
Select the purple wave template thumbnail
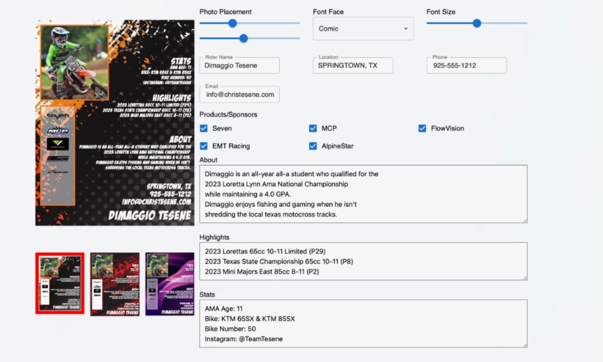click(x=170, y=284)
